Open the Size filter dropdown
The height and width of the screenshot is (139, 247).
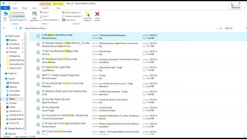point(44,16)
